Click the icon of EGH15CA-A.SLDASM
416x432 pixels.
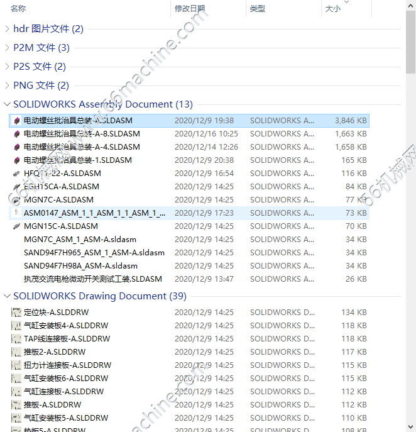tap(16, 187)
